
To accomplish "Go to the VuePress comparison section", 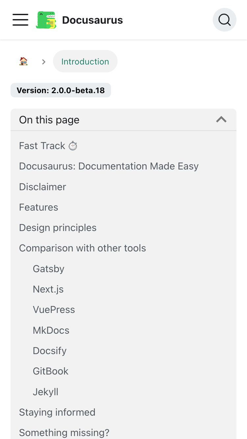I will pyautogui.click(x=54, y=309).
